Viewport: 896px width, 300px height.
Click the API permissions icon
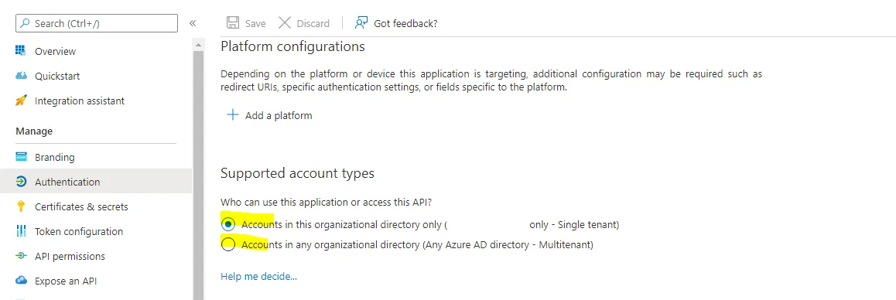tap(21, 256)
